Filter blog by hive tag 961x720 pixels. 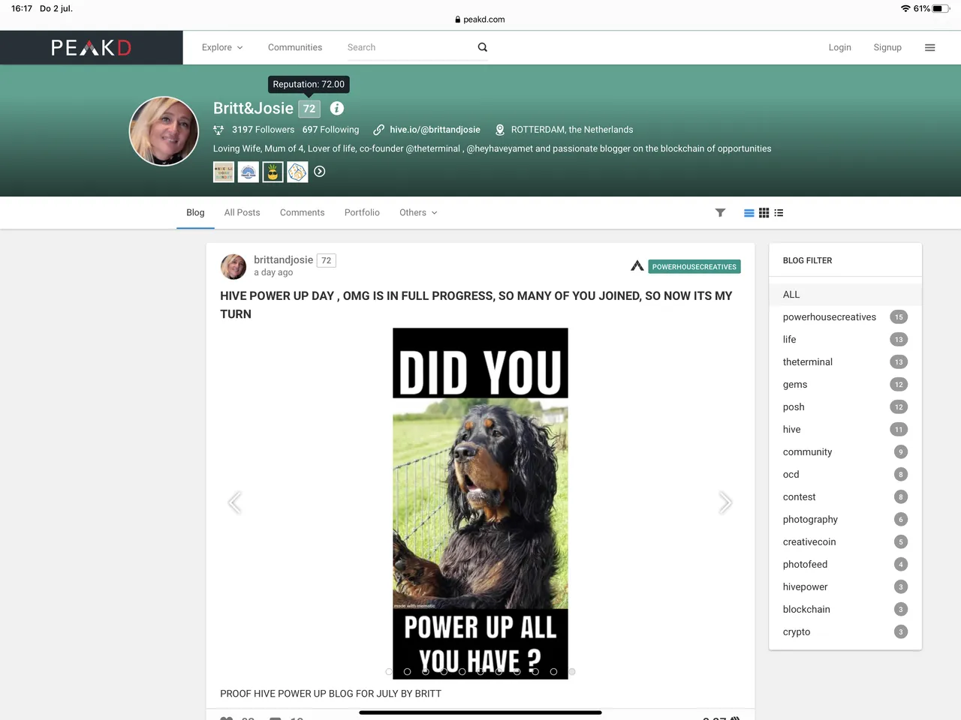coord(845,430)
